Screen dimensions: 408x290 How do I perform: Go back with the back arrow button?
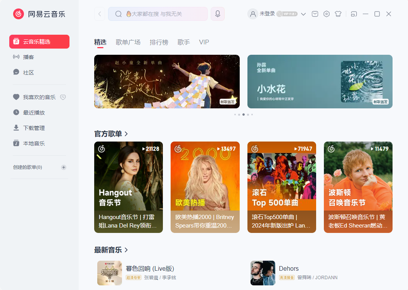click(x=100, y=14)
